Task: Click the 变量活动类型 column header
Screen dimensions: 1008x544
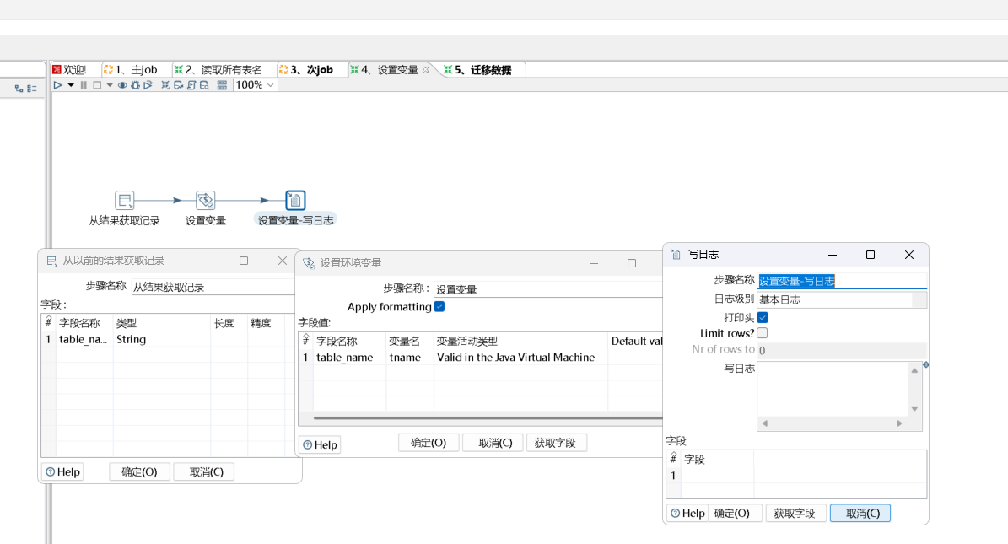Action: tap(520, 342)
